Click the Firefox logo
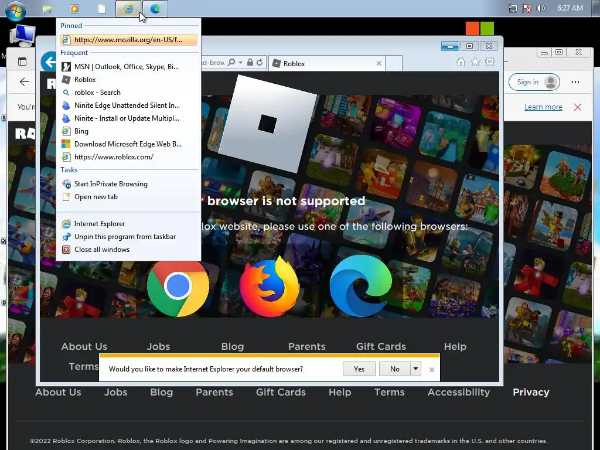 [270, 286]
